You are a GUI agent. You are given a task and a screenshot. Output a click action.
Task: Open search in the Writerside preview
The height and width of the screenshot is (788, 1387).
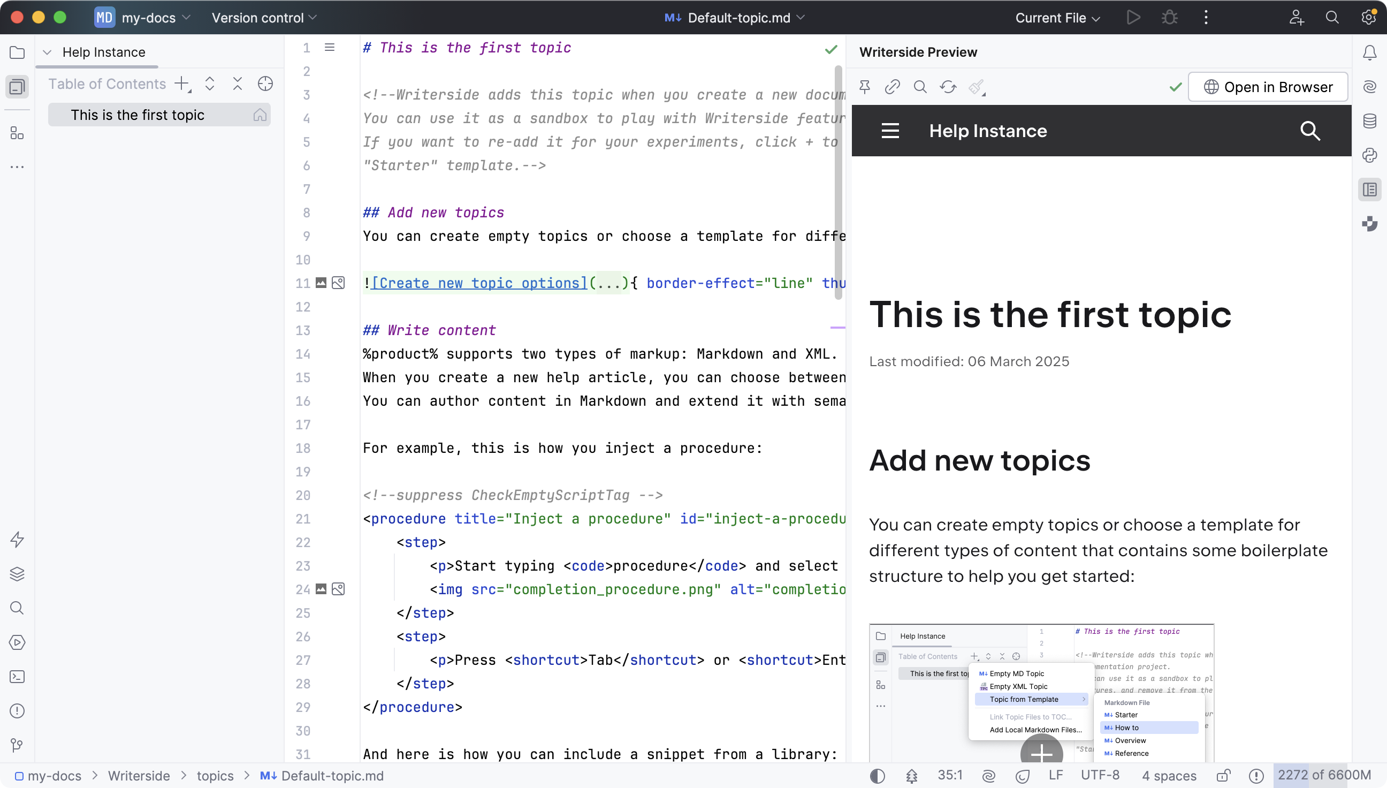point(920,87)
